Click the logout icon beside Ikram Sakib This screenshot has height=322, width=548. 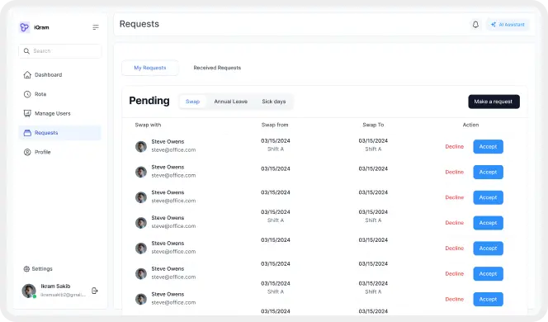coord(94,291)
